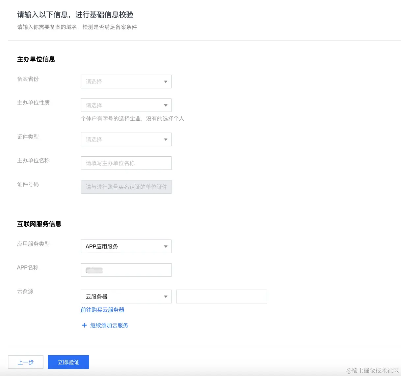
Task: Click the disabled 证件号码 input field
Action: click(x=126, y=187)
